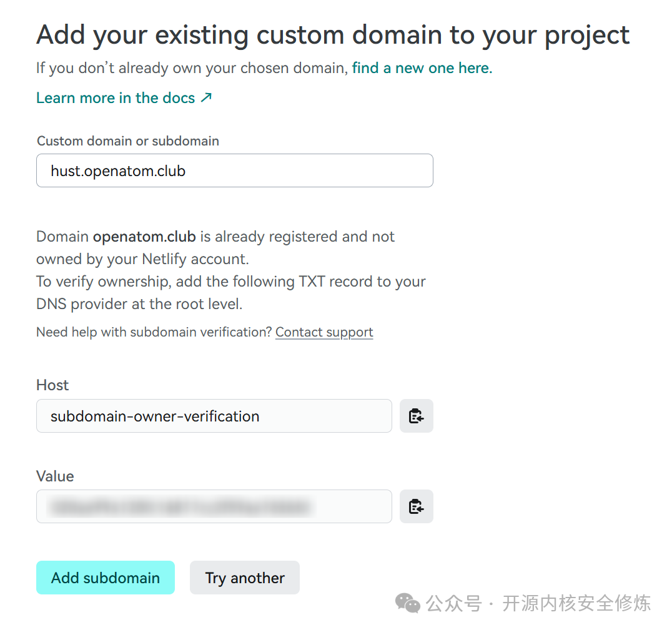Click the Host field label
Screen dimensions: 672x630
tap(52, 385)
